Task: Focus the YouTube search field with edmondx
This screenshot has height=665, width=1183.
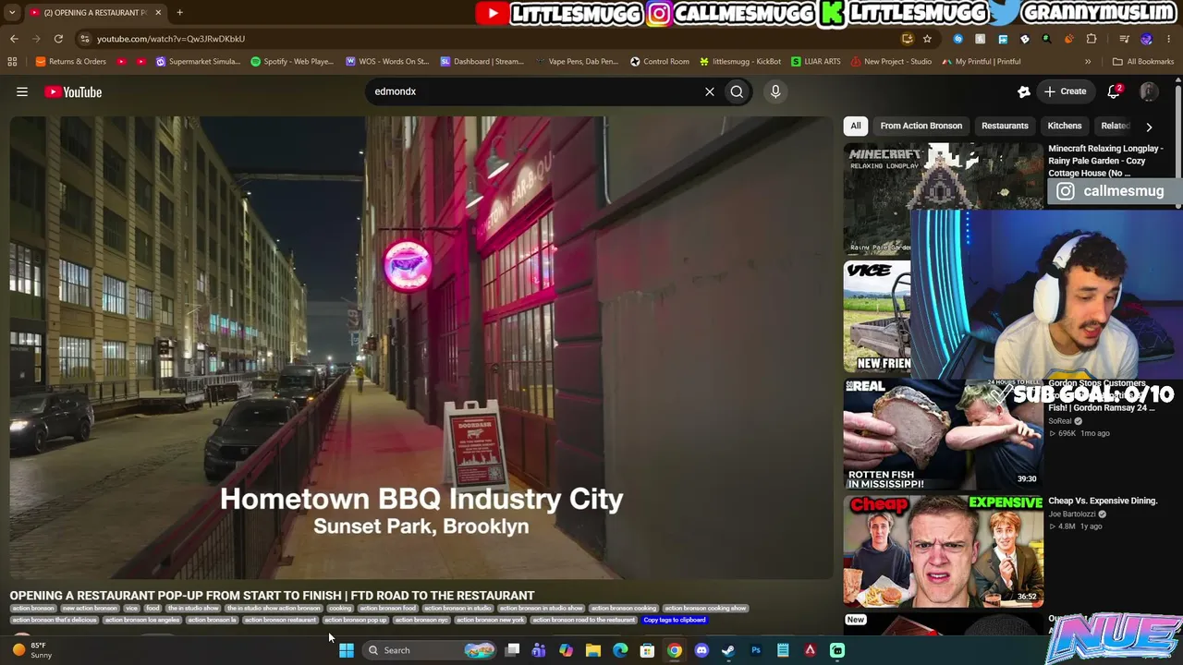Action: 536,91
